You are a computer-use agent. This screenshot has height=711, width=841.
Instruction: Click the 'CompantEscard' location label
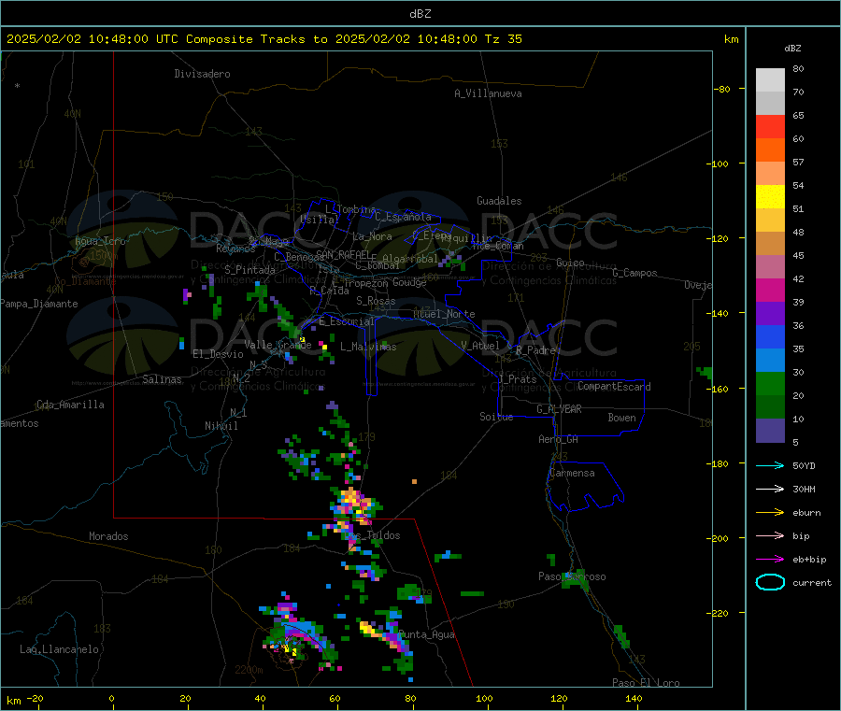click(614, 386)
